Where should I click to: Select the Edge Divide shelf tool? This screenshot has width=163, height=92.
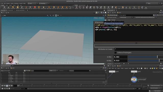(62, 8)
